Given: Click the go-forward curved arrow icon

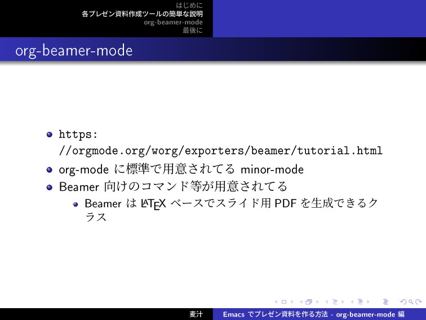Looking at the screenshot, I should click(419, 302).
